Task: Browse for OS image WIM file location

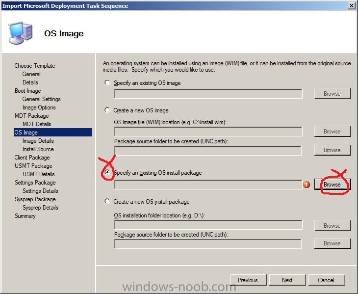Action: 332,132
